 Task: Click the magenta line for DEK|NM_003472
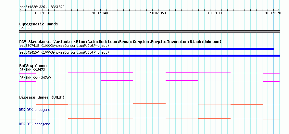coord(149,73)
